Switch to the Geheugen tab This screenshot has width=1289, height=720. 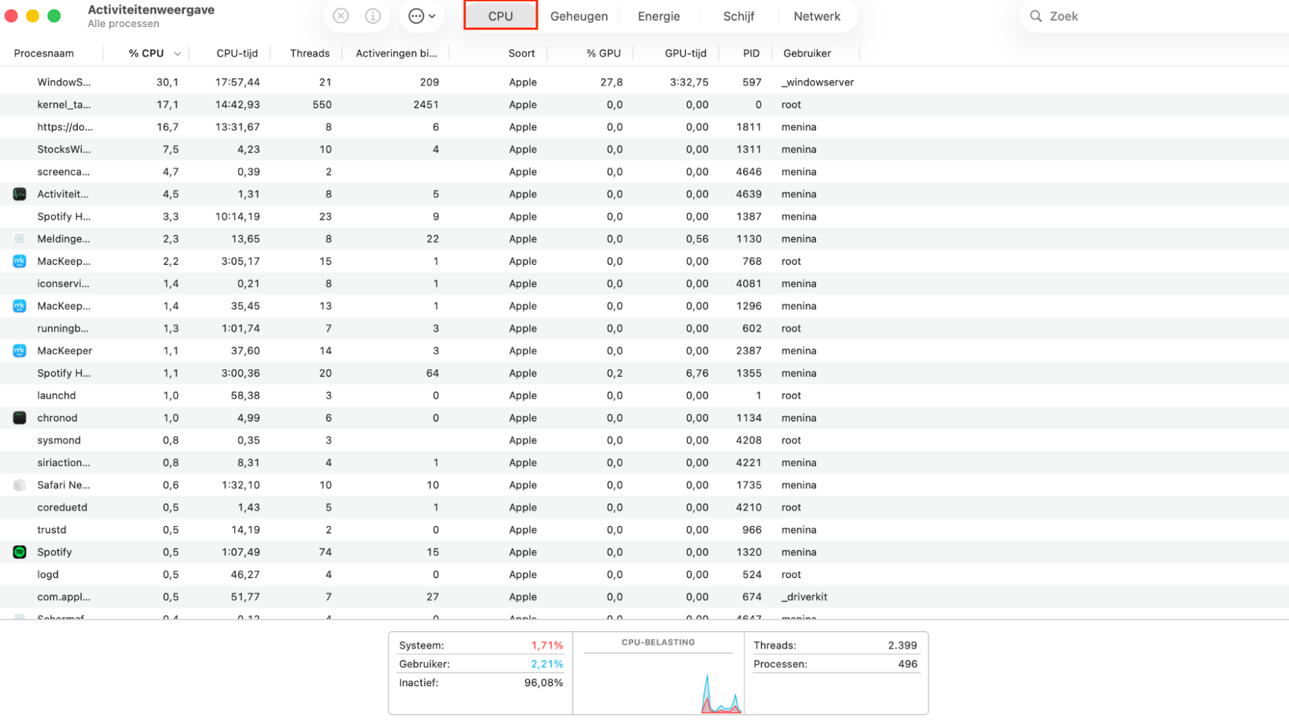578,15
